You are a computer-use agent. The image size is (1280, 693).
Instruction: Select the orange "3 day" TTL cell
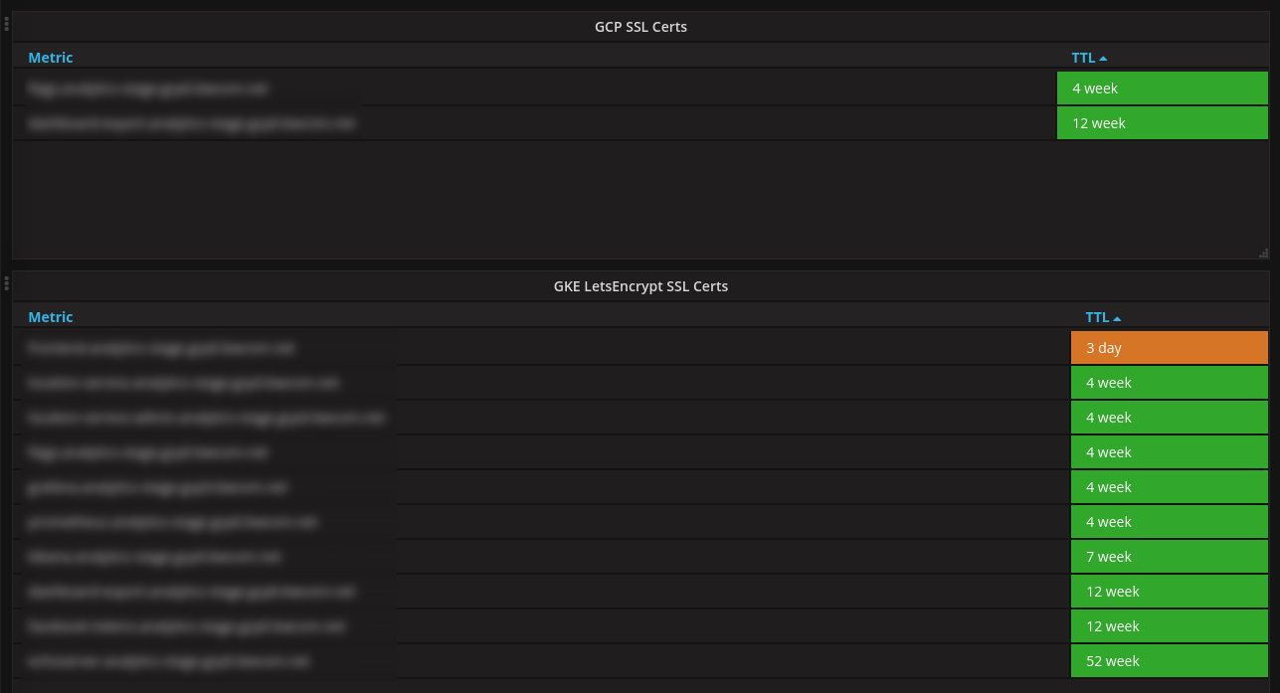(1170, 348)
